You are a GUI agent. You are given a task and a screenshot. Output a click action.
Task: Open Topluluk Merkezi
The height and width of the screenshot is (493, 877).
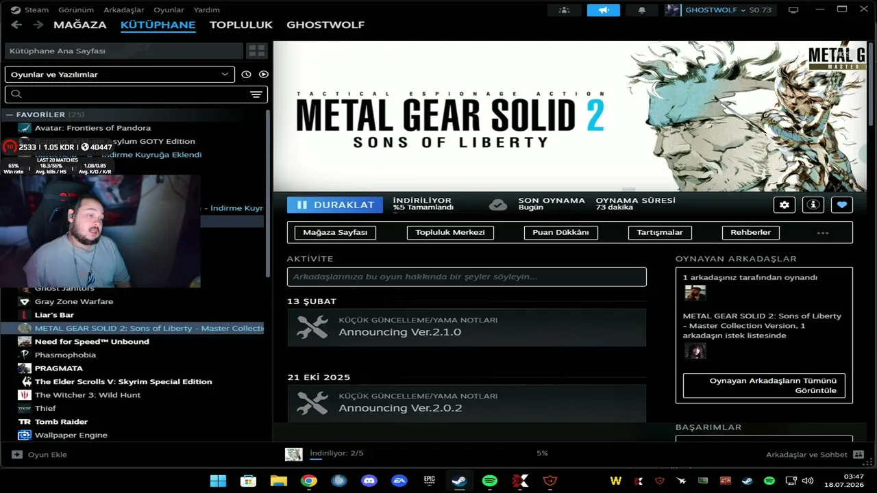(x=450, y=233)
